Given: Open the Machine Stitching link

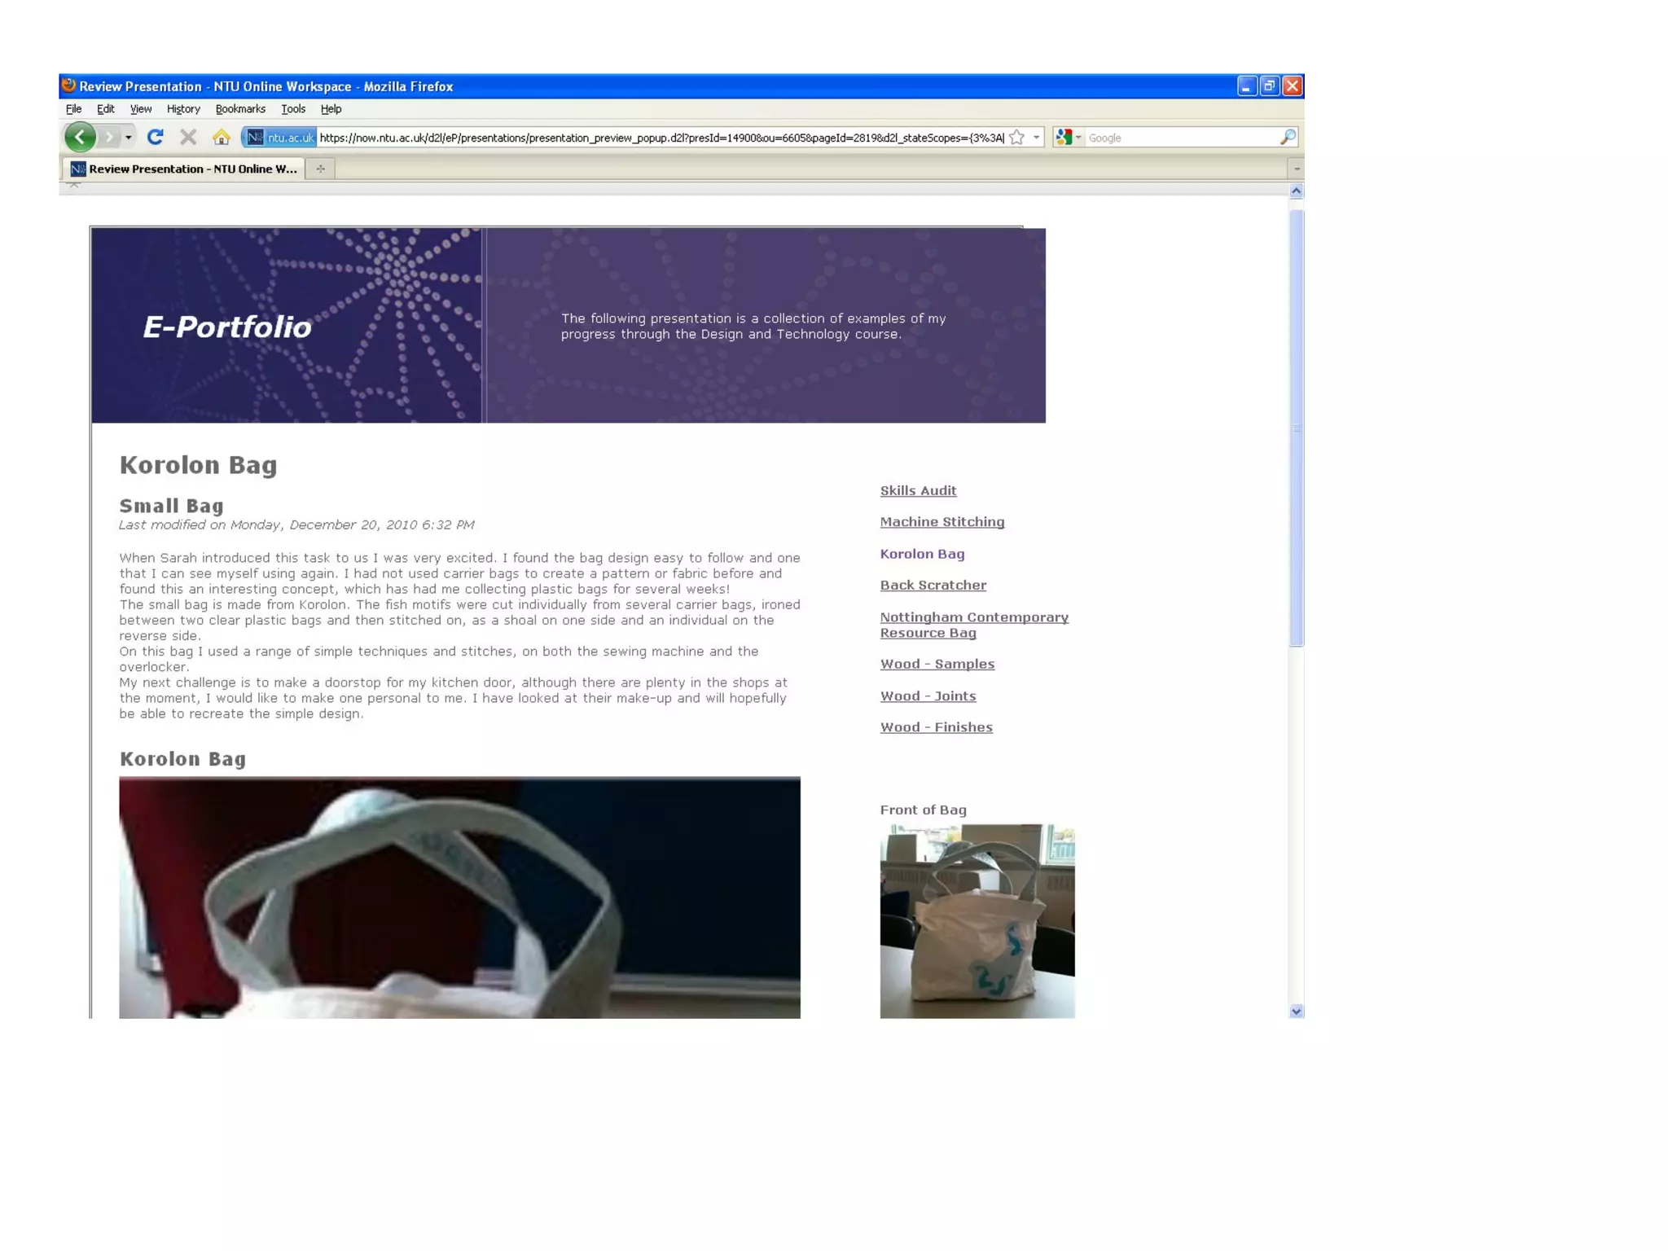Looking at the screenshot, I should 942,522.
